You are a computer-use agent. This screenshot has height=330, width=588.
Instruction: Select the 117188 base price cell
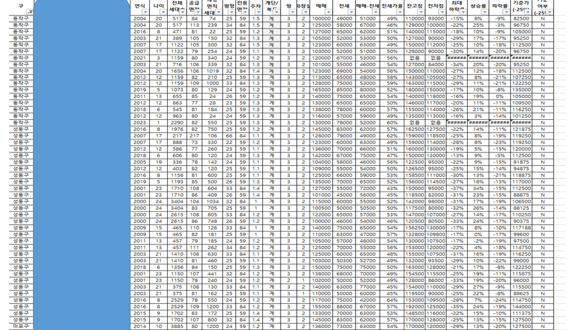coord(520,228)
